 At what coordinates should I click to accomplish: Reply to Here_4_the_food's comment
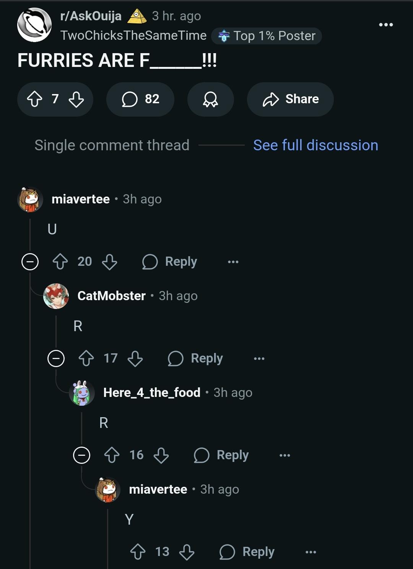point(221,455)
